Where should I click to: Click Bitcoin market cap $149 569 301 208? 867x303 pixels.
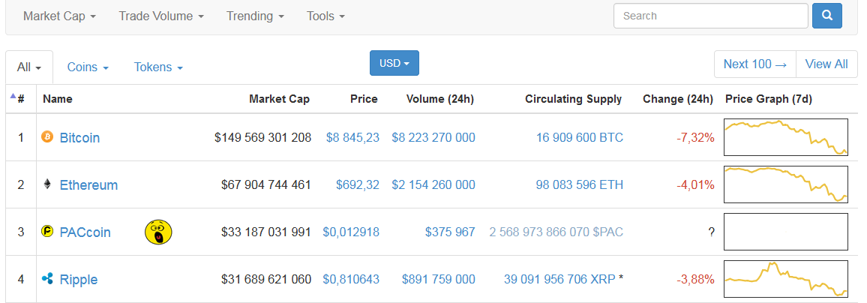pyautogui.click(x=262, y=137)
